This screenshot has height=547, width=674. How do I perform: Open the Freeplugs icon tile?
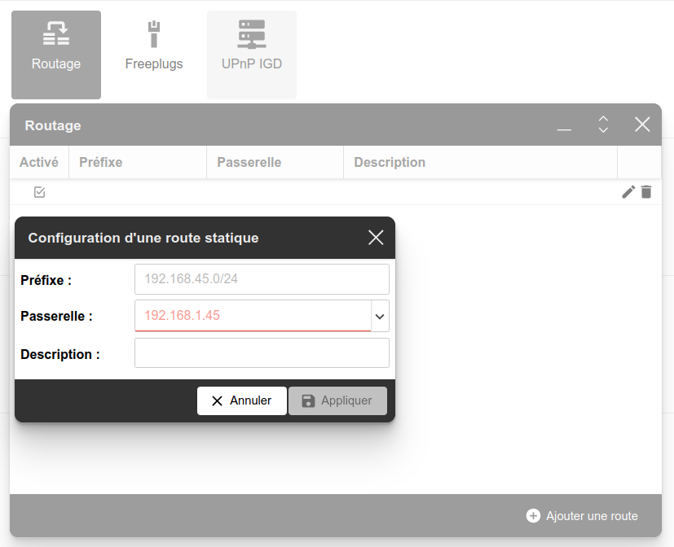point(154,55)
